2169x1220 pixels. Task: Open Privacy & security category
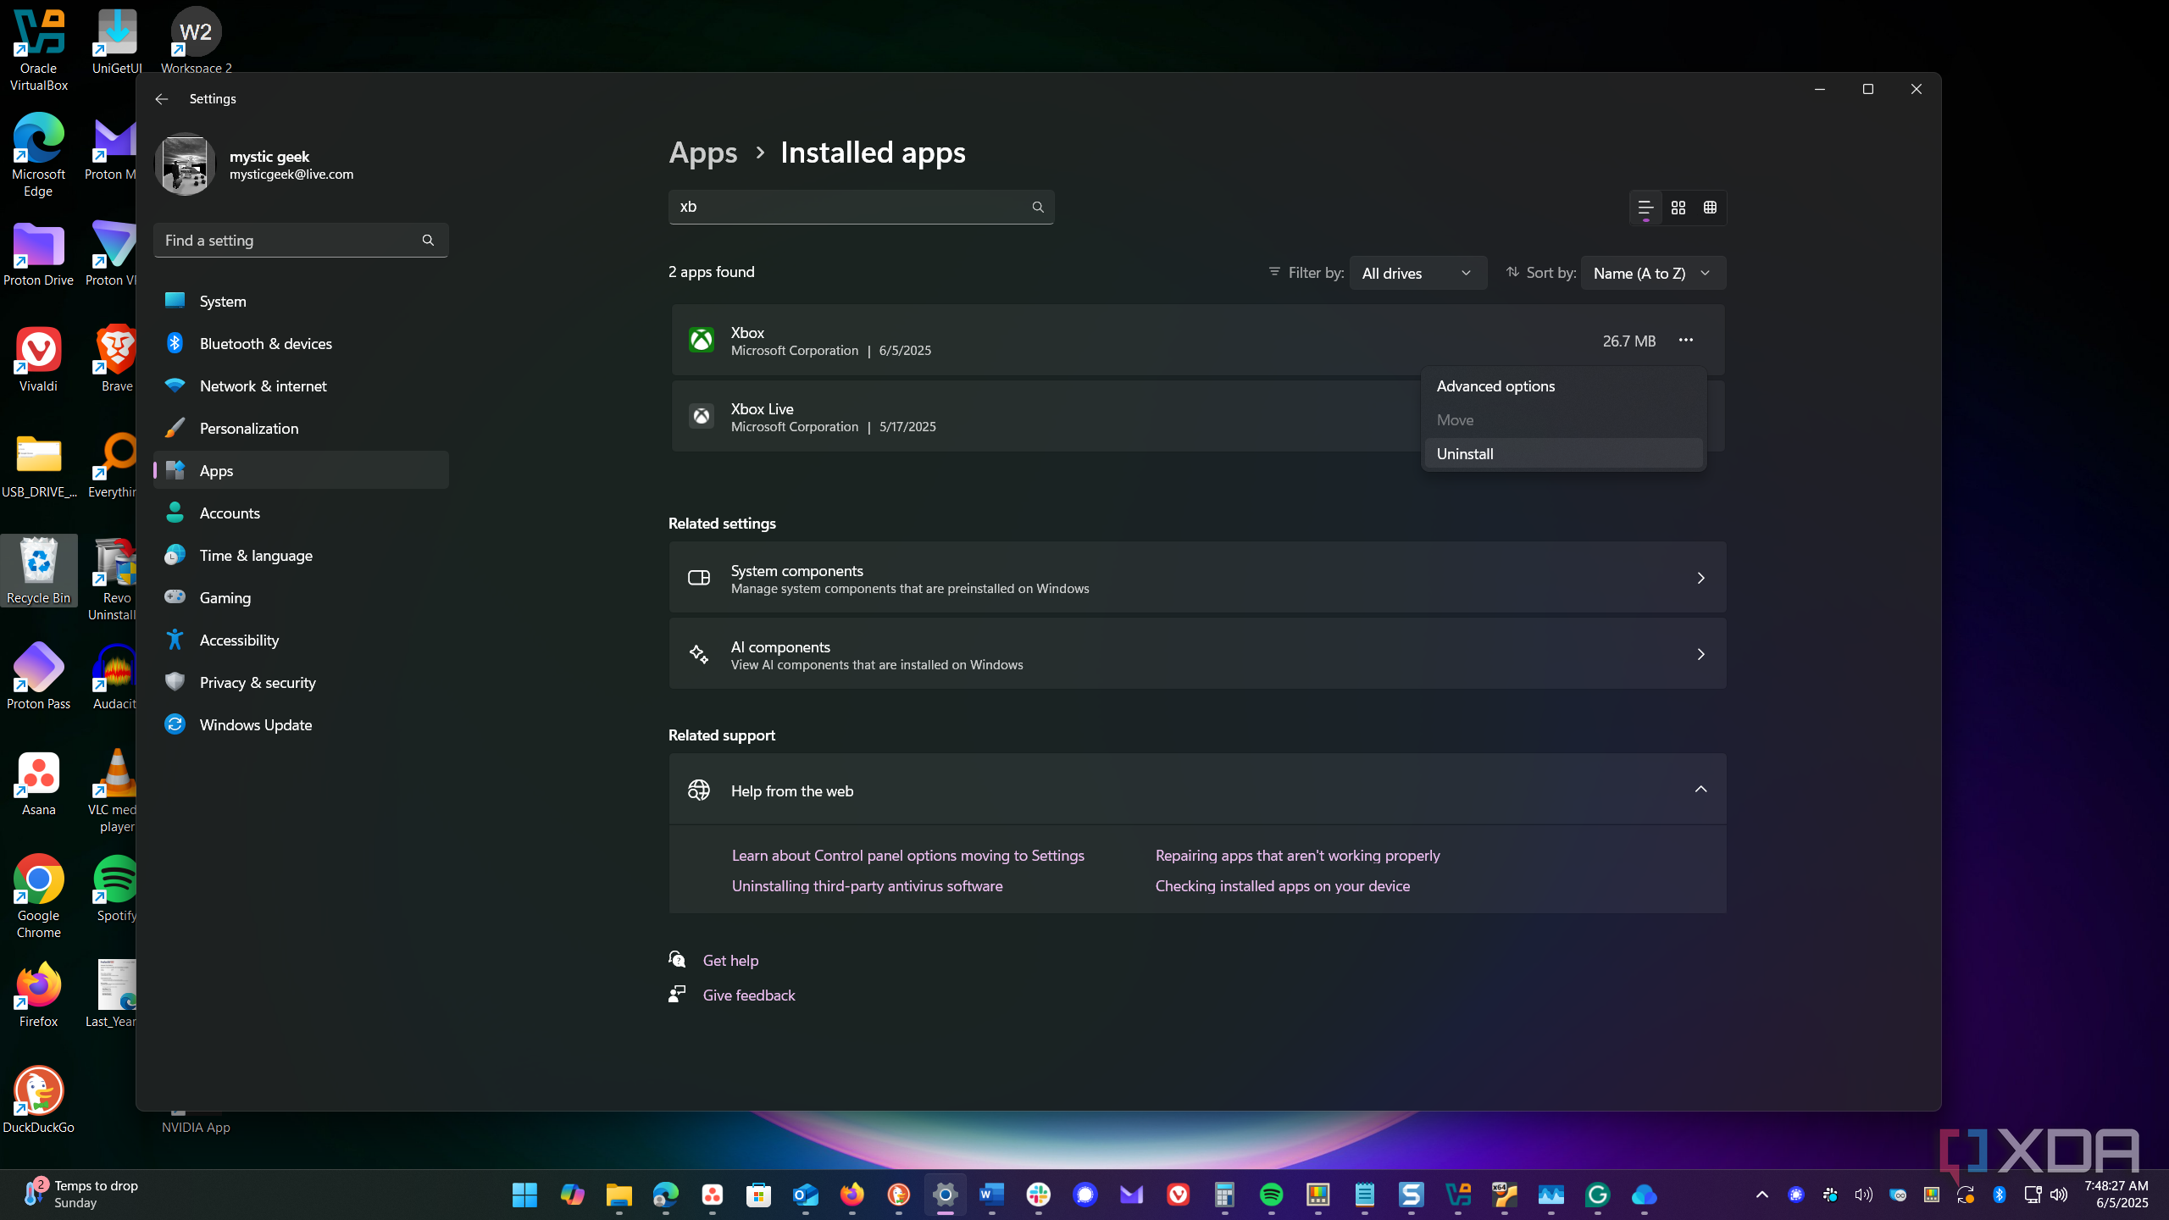tap(301, 682)
